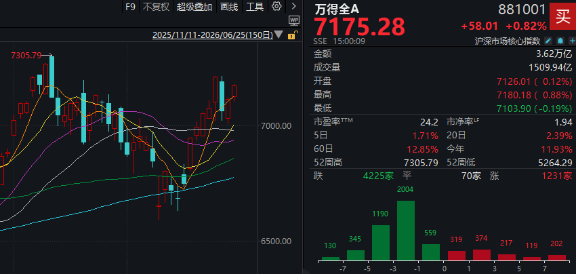Click the 沪深市场核心指数 label
The height and width of the screenshot is (274, 576).
pyautogui.click(x=508, y=41)
